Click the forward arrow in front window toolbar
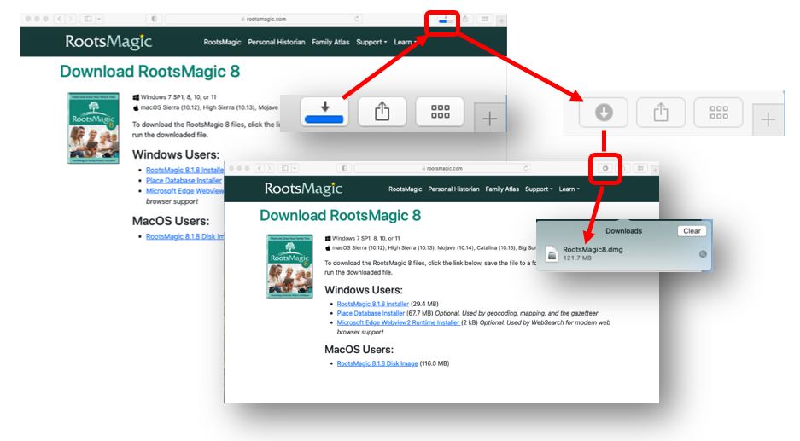Viewport: 800px width, 441px height. coord(269,168)
